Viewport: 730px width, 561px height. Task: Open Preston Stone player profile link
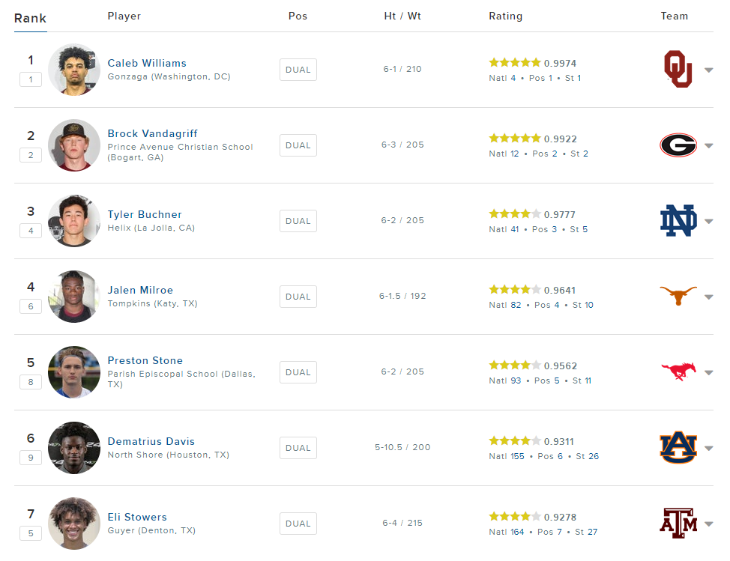(x=145, y=360)
